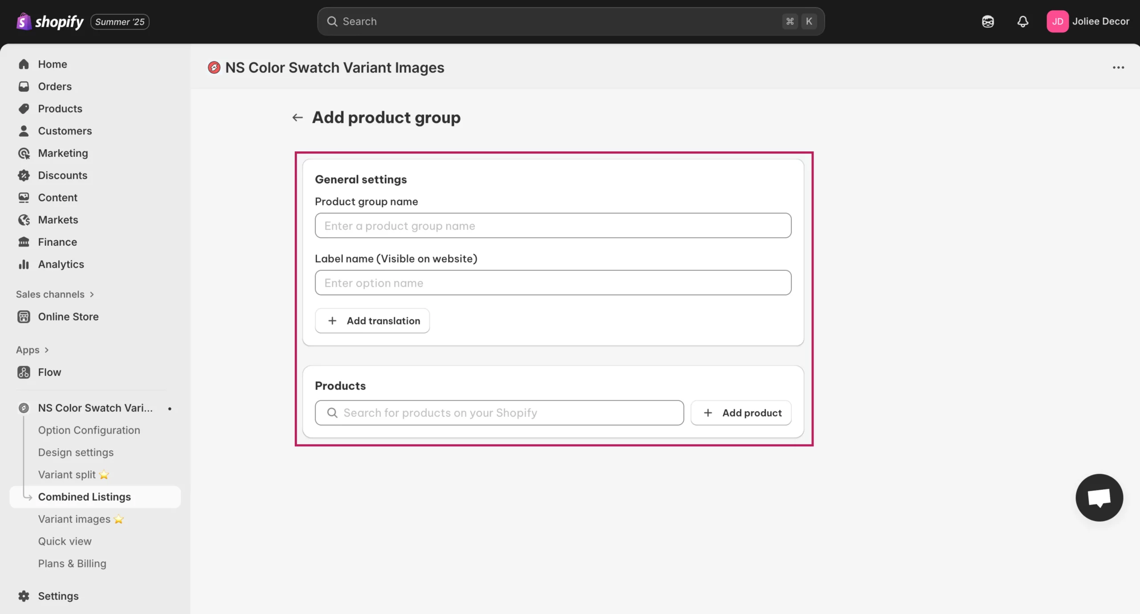Click the Analytics bar chart icon

(x=24, y=264)
